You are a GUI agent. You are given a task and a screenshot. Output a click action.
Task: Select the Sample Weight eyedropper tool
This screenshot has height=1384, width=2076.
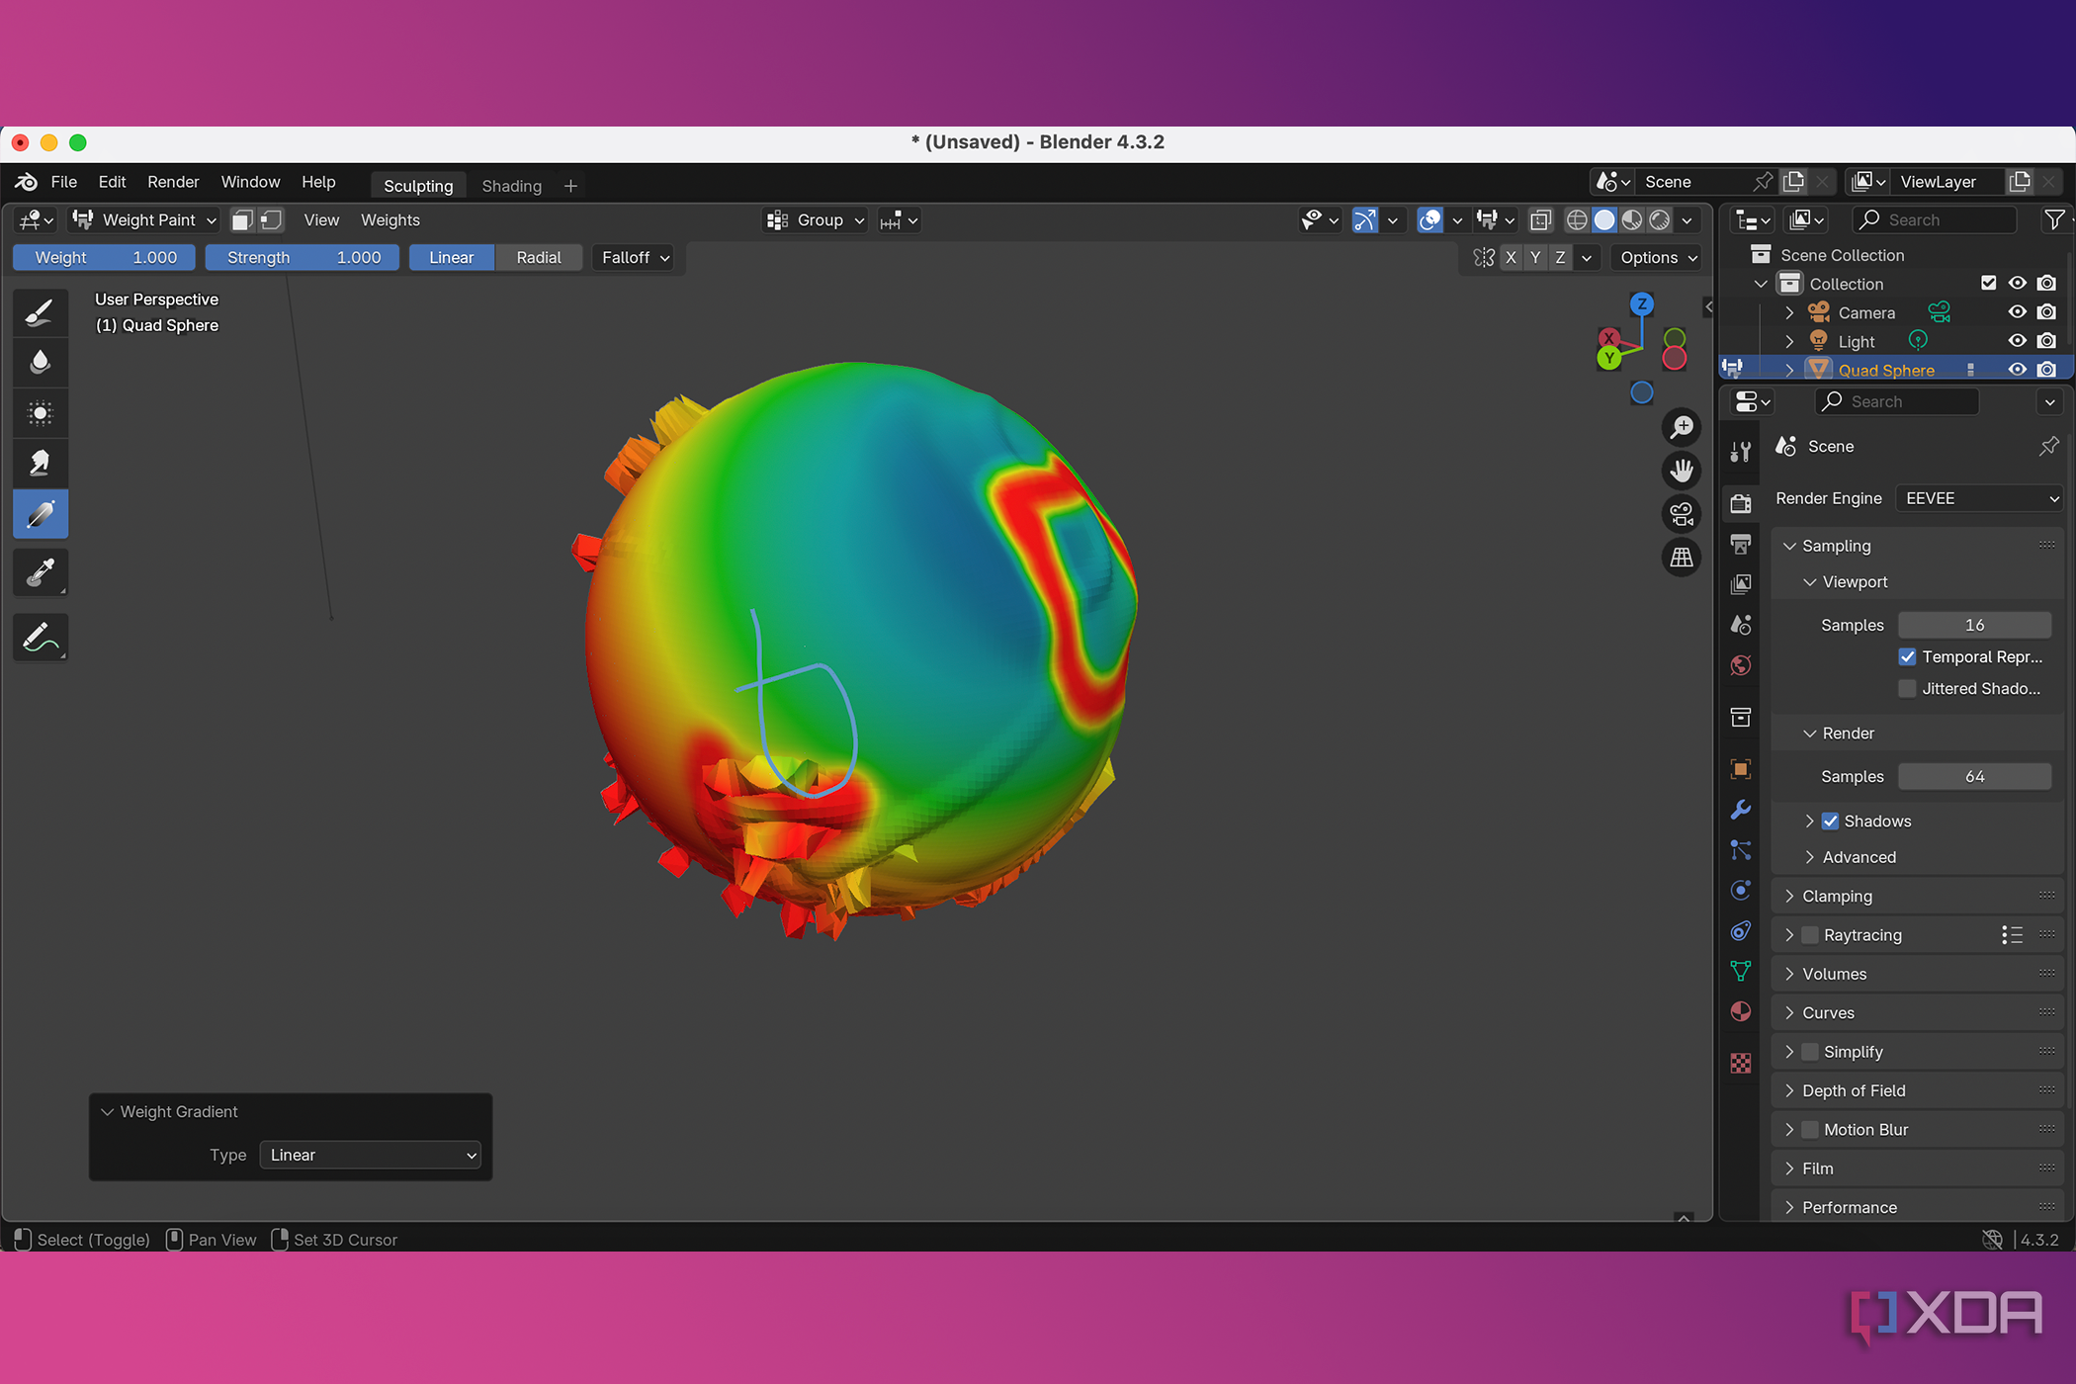click(41, 572)
